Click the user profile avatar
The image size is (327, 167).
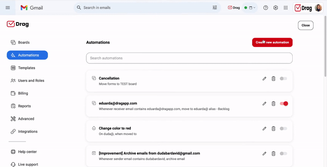318,8
